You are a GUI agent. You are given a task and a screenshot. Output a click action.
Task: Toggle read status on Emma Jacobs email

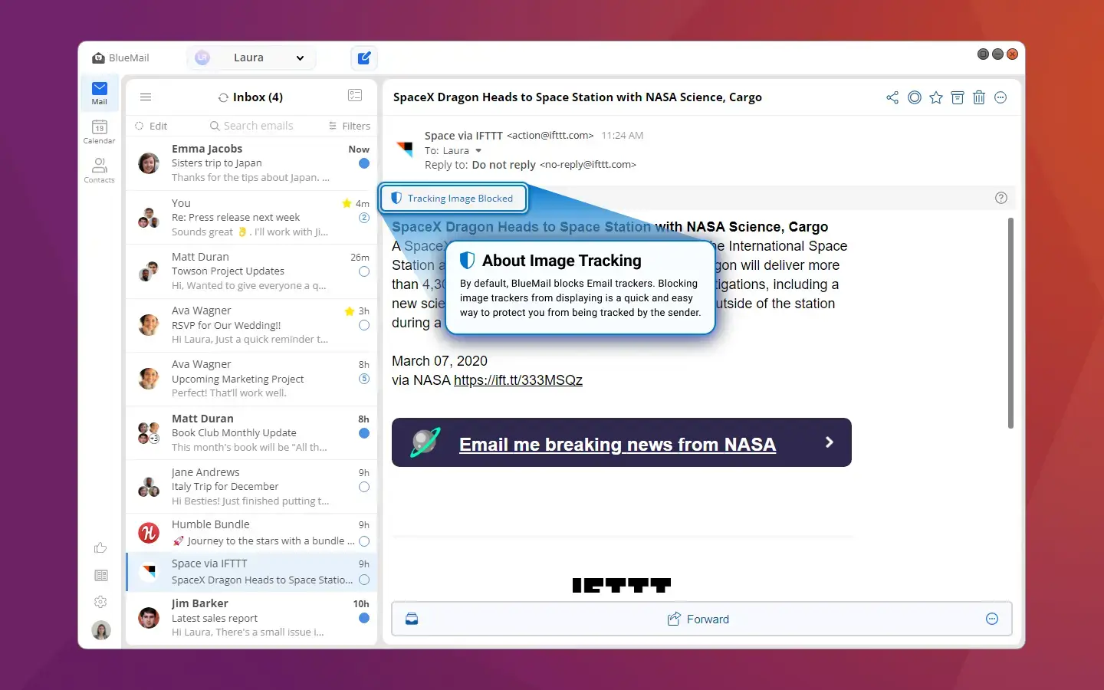click(364, 163)
